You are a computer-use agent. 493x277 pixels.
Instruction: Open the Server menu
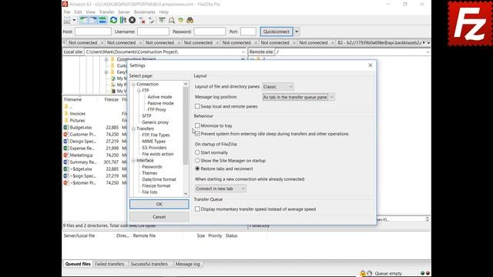point(124,12)
